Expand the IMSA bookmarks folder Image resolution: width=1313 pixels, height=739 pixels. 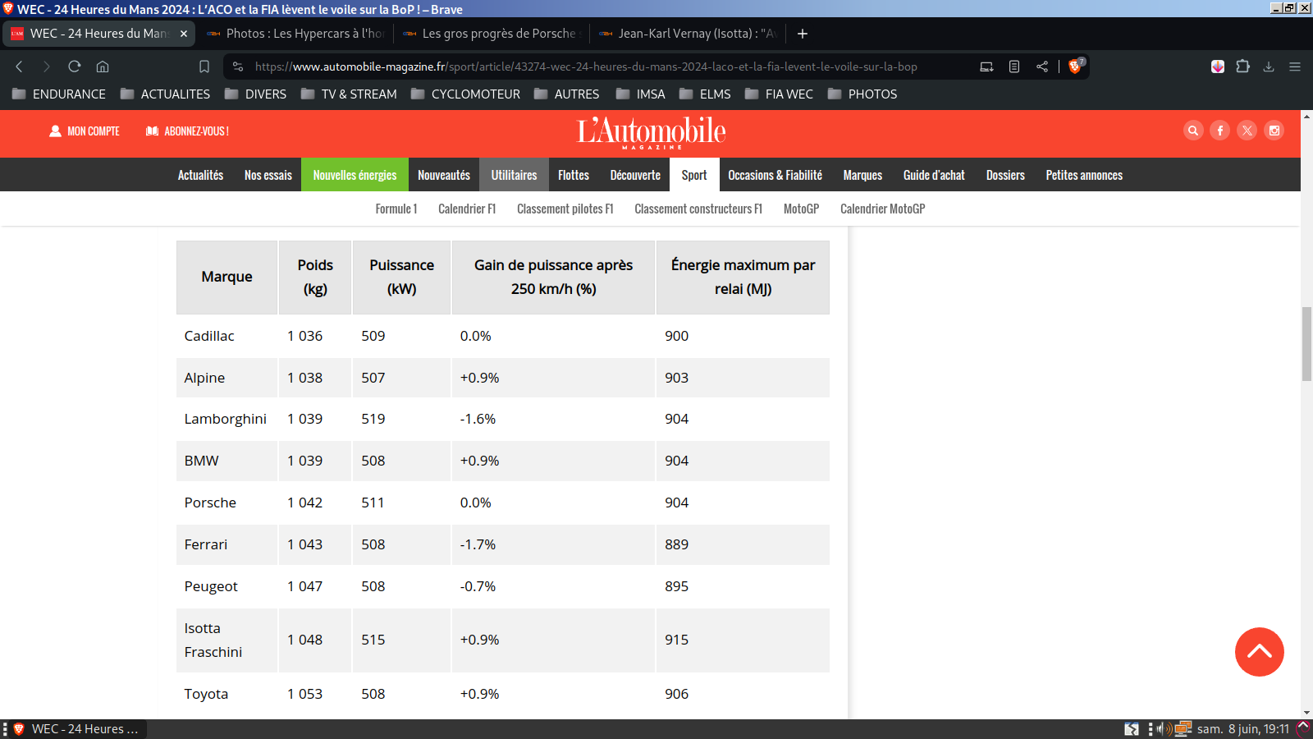point(640,94)
